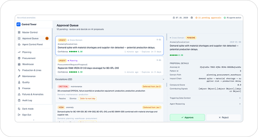Click the Quality flask icon
This screenshot has height=137, width=258.
click(x=19, y=82)
